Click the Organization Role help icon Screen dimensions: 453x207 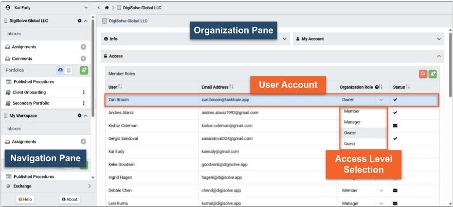(x=377, y=87)
